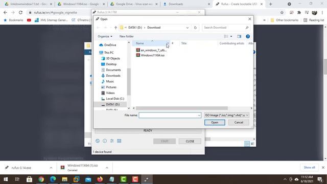Screen dimensions: 327x184
Task: Click Rufus CLOSE button
Action: click(x=190, y=141)
